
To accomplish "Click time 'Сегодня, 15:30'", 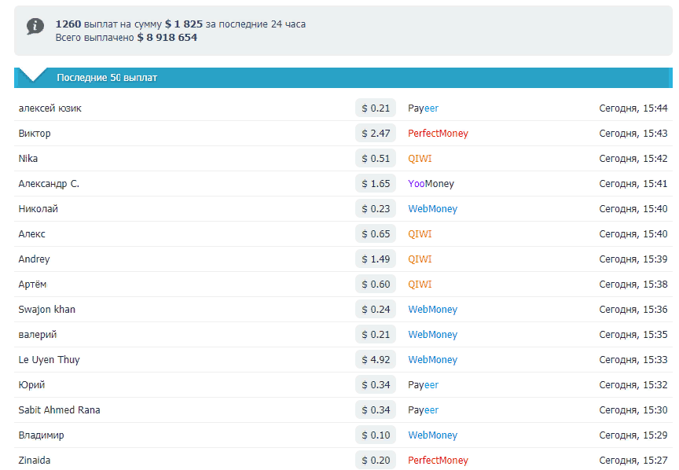I will tap(633, 409).
